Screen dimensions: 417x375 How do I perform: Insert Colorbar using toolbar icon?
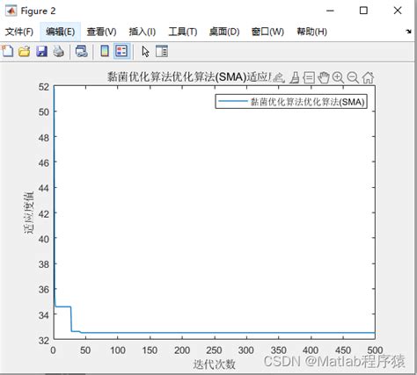coord(105,51)
